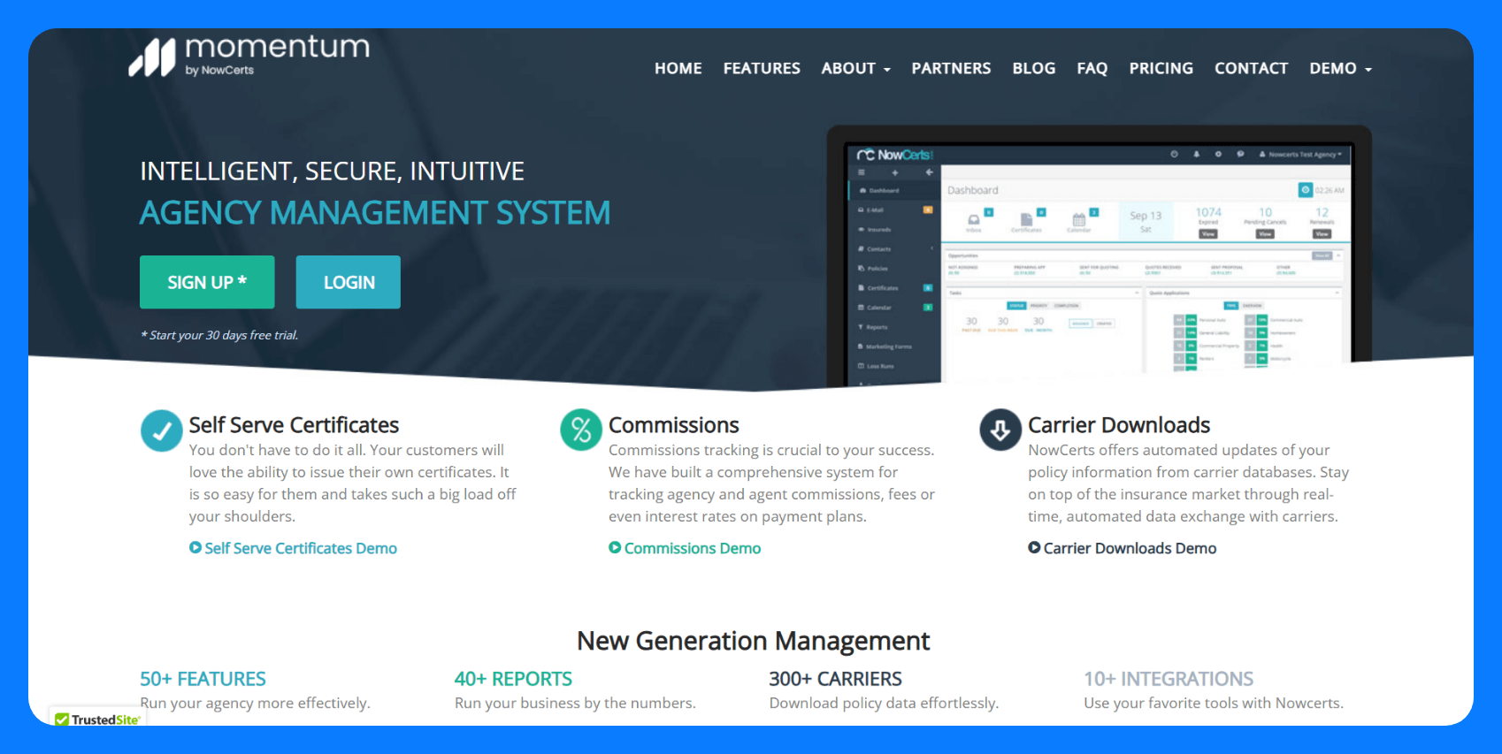Click the Self Serve Certificates title

tap(294, 425)
